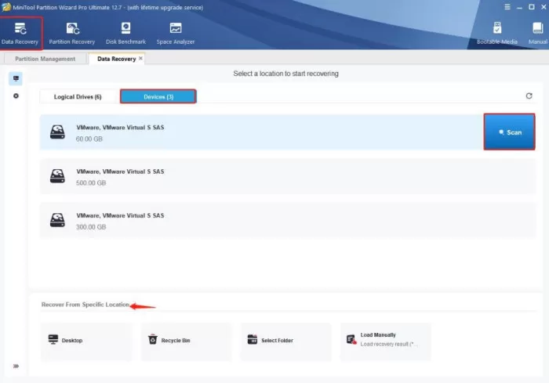
Task: Switch to the Logical Drives (6) tab
Action: 78,96
